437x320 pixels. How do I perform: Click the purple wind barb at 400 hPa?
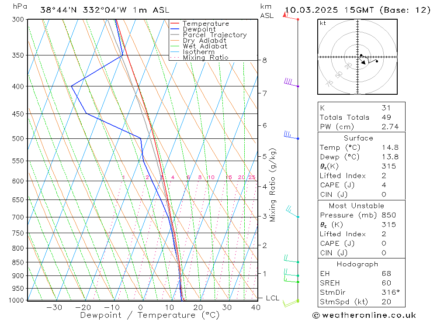click(x=291, y=83)
